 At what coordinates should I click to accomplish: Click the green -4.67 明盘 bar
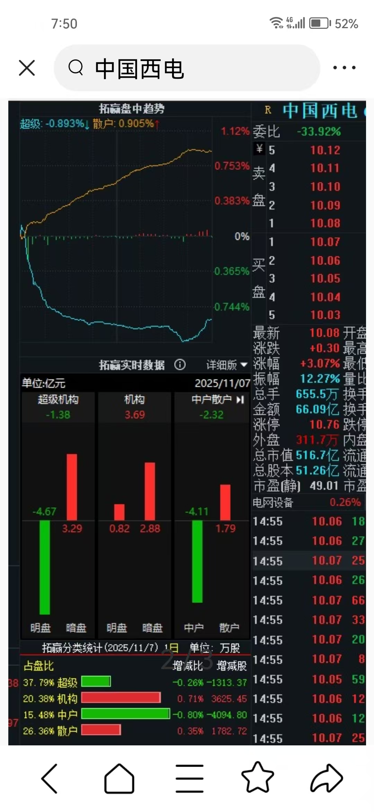click(x=45, y=567)
